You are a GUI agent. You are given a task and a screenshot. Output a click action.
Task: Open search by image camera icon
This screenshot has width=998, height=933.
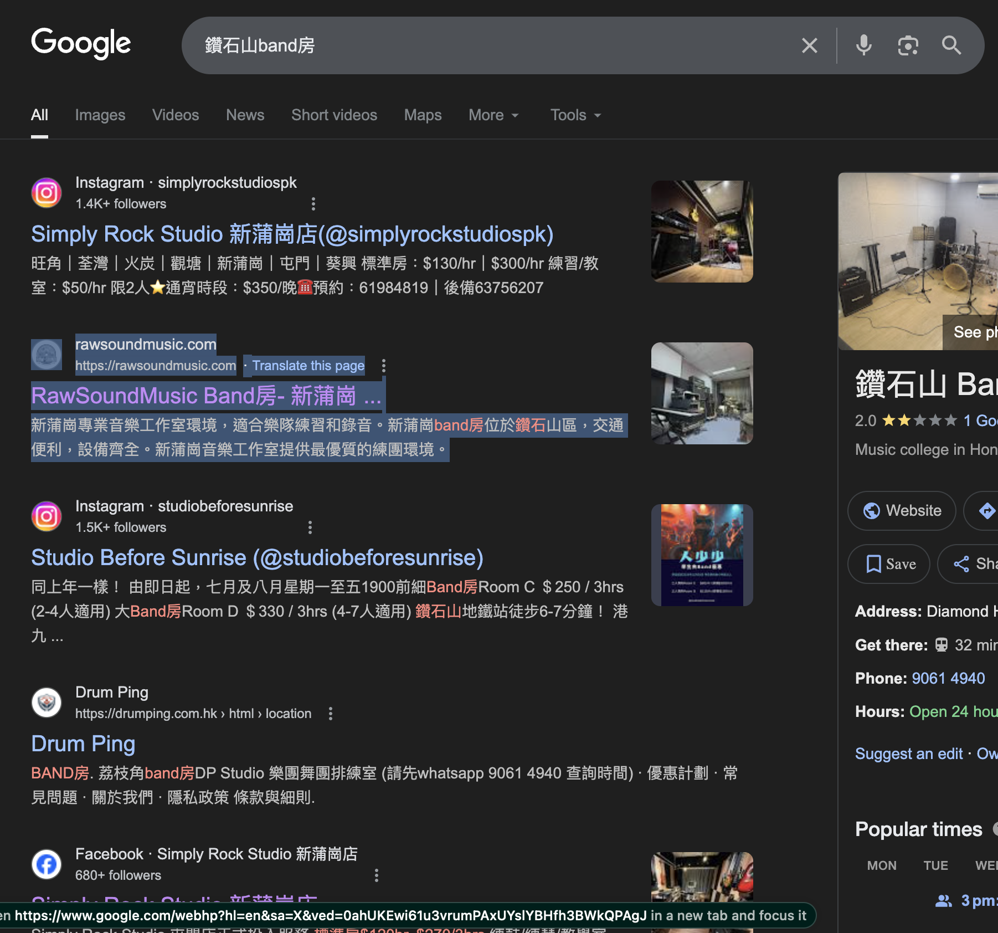point(908,45)
